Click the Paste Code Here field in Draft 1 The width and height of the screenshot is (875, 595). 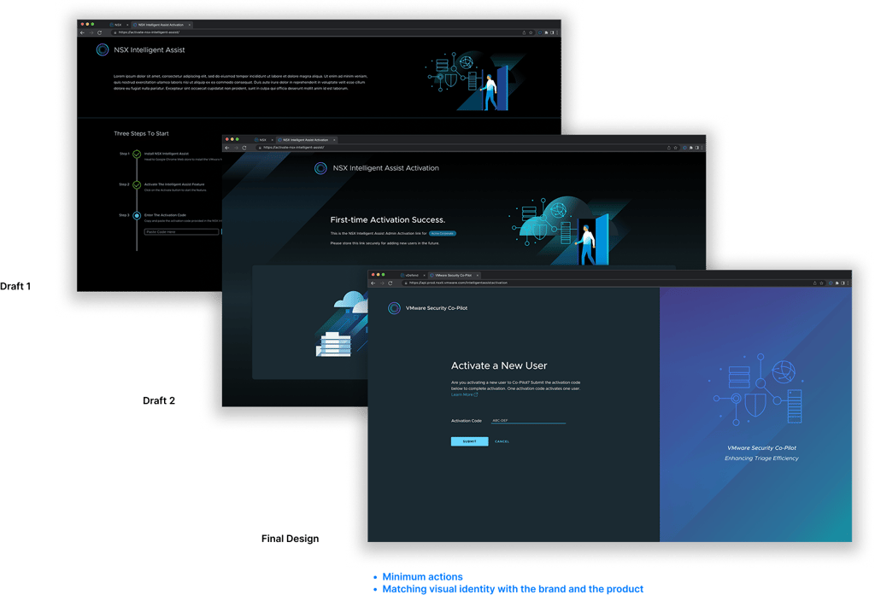(x=181, y=231)
